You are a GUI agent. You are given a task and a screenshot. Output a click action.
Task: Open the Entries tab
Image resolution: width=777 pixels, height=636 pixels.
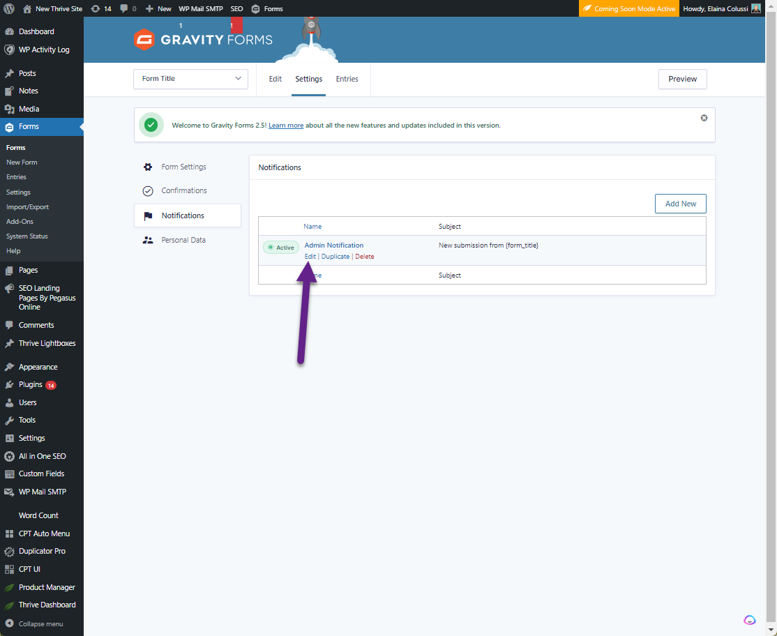pos(347,79)
